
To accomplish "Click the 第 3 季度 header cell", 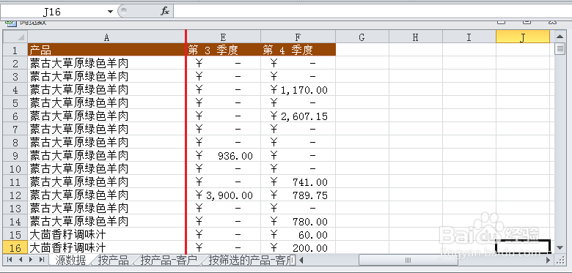I will point(224,50).
